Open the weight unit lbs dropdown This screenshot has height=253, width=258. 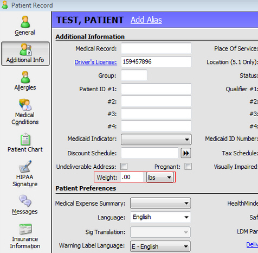(x=160, y=178)
